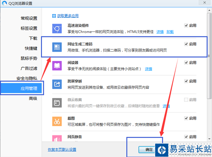Click the 网页静音 title text
This screenshot has height=157, width=212.
click(75, 137)
